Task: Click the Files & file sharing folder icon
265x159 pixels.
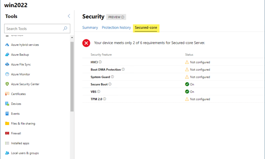Action: pyautogui.click(x=7, y=123)
